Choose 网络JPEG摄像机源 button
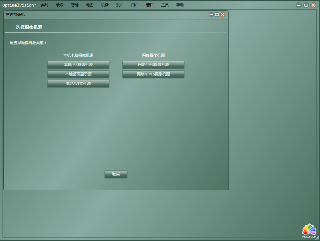This screenshot has height=241, width=320. 153,65
